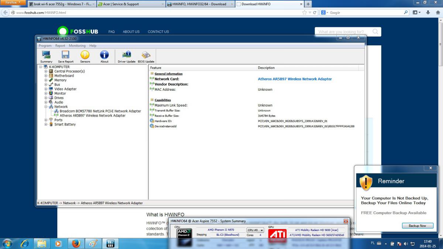Select the Audio tree entry
443x249 pixels.
[x=59, y=102]
